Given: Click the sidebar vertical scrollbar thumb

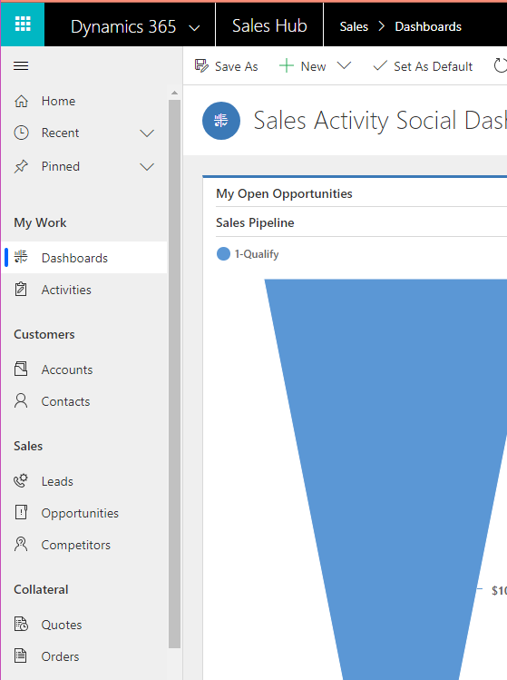Looking at the screenshot, I should pyautogui.click(x=175, y=374).
